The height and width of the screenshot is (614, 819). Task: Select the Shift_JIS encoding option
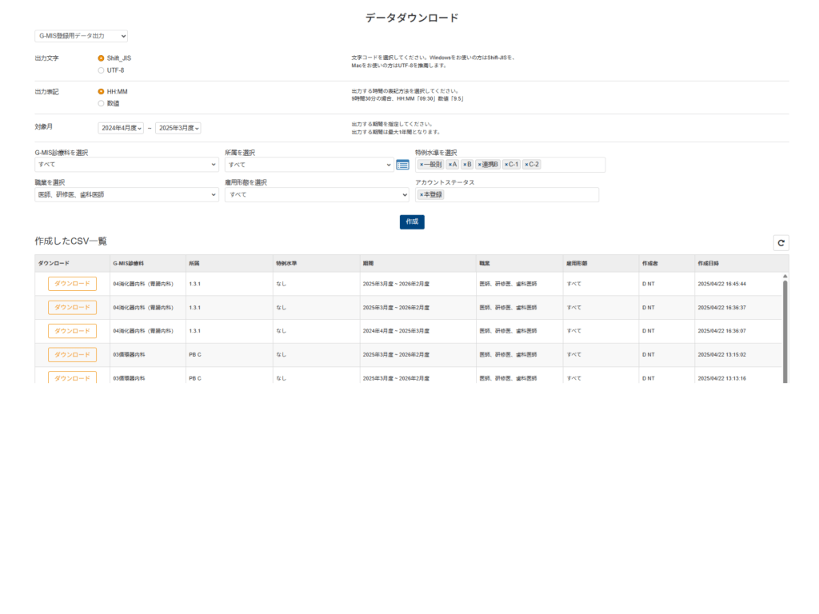(x=101, y=58)
